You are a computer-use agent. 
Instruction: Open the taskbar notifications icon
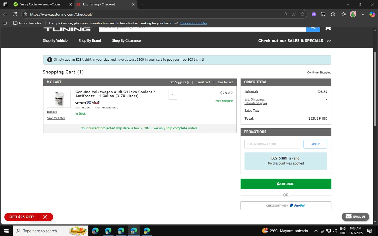pyautogui.click(x=369, y=231)
